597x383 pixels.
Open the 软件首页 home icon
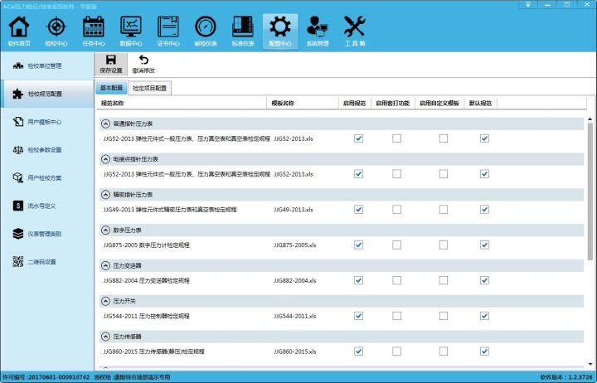(x=19, y=31)
